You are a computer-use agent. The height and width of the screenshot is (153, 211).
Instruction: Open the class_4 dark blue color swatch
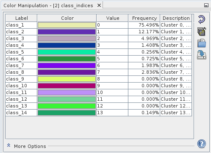tap(67, 45)
